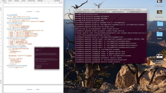
Task: Click the Word horizontal ruler
Action: pyautogui.click(x=33, y=3)
